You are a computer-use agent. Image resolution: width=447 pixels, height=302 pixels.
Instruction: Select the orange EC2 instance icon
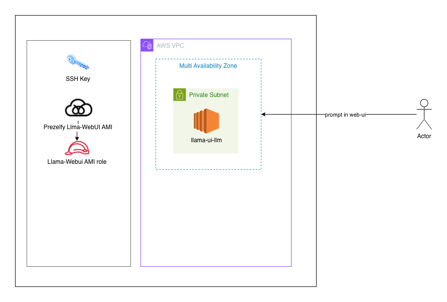click(x=206, y=121)
